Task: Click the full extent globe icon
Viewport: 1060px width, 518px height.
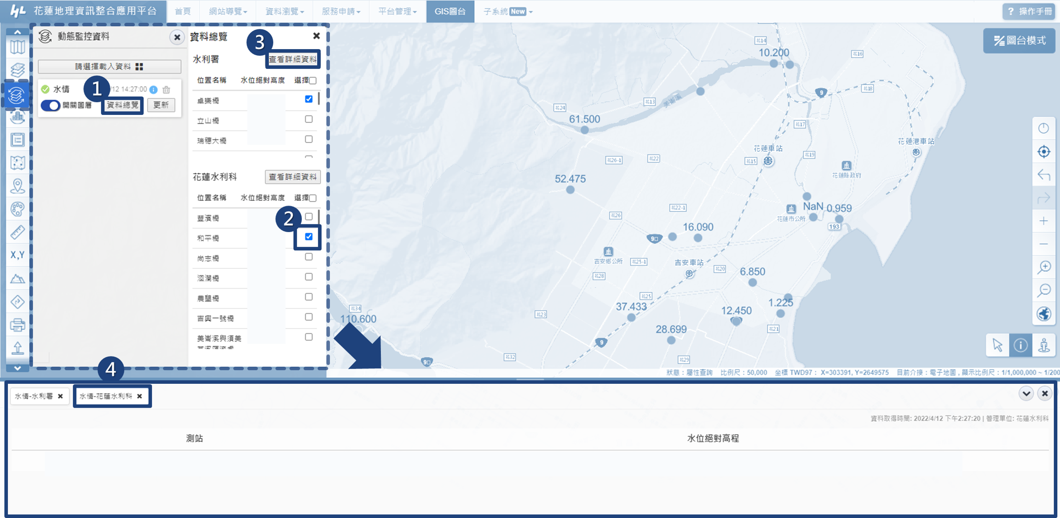Action: 1043,314
